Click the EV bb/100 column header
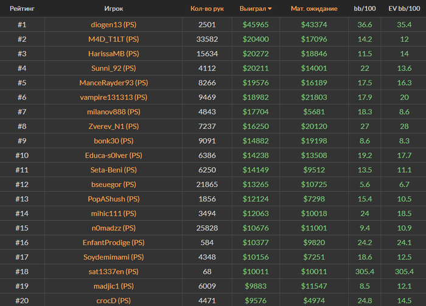Screen dimensions: 426x306 (x=404, y=9)
